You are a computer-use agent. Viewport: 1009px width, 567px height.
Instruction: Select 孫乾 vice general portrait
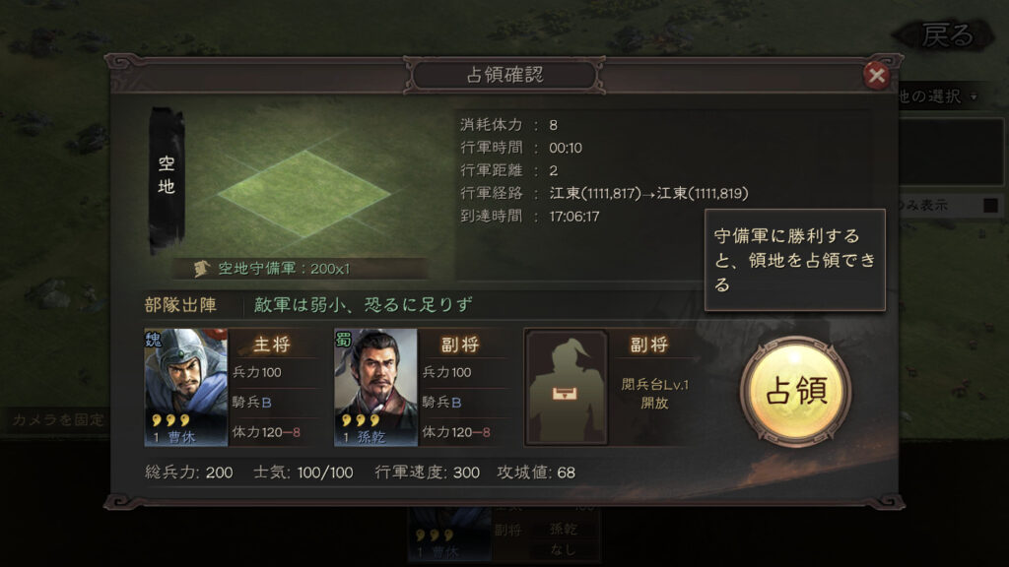tap(375, 387)
